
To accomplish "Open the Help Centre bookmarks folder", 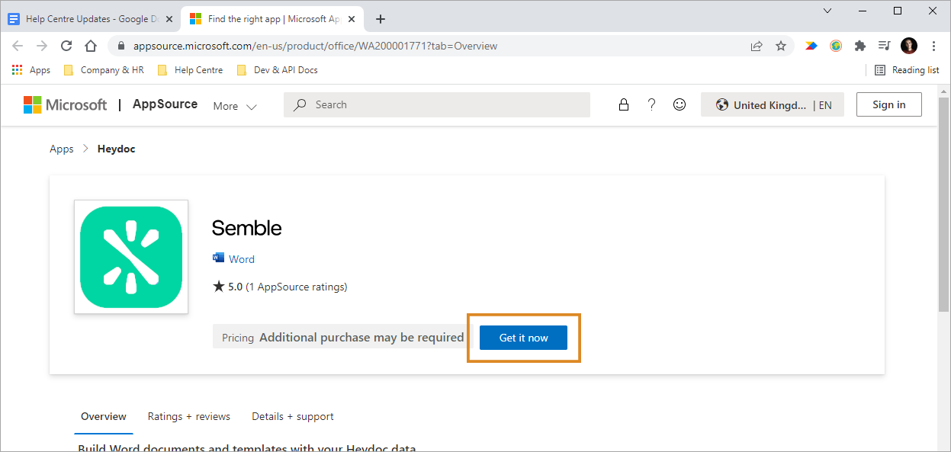I will click(x=191, y=69).
